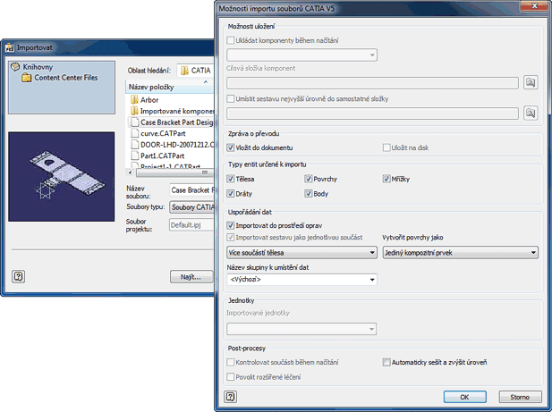The image size is (552, 412).
Task: Click the Název souboru input field
Action: click(192, 190)
